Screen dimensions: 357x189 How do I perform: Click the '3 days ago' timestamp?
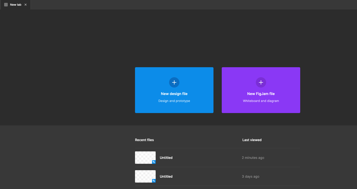coord(251,176)
